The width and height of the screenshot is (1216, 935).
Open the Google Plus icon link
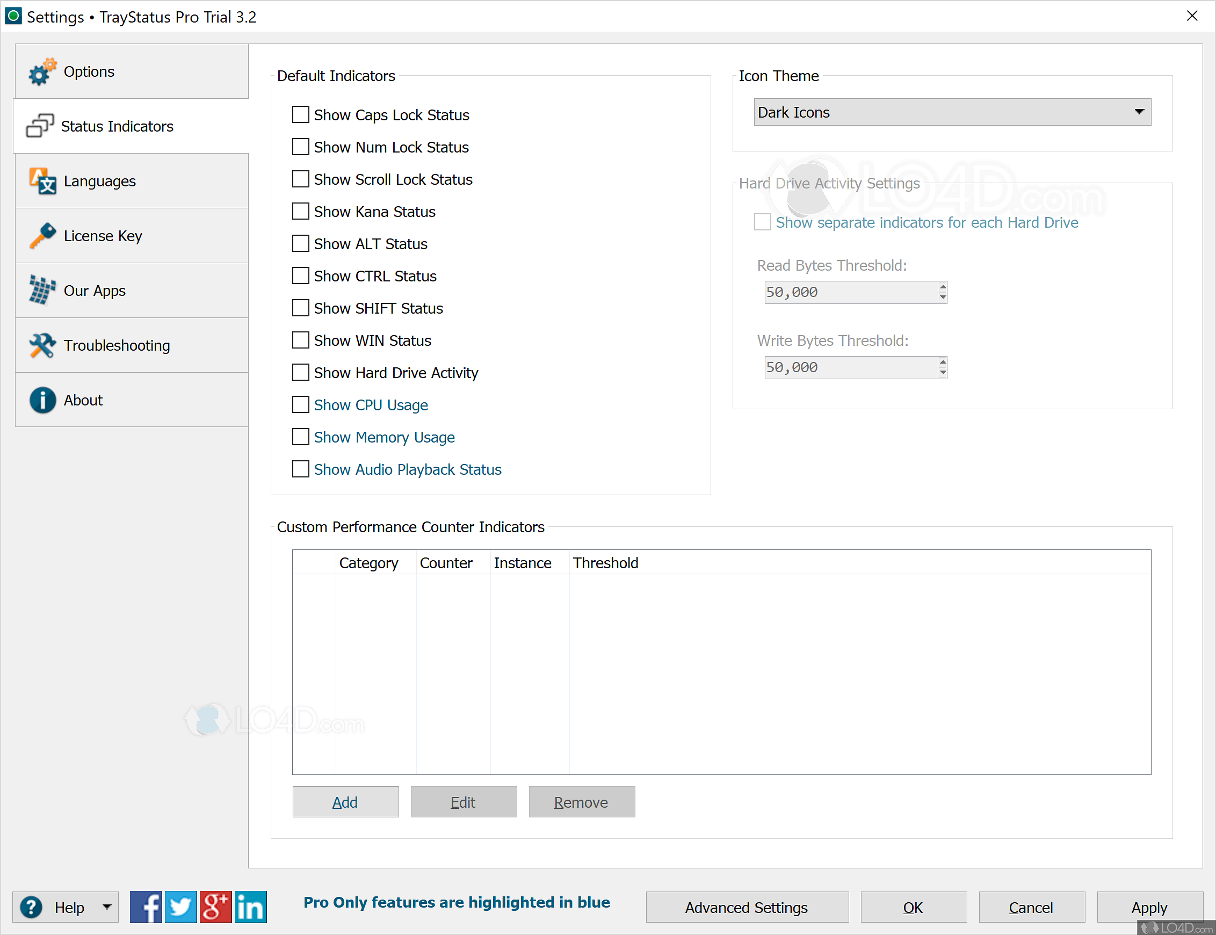pos(215,907)
